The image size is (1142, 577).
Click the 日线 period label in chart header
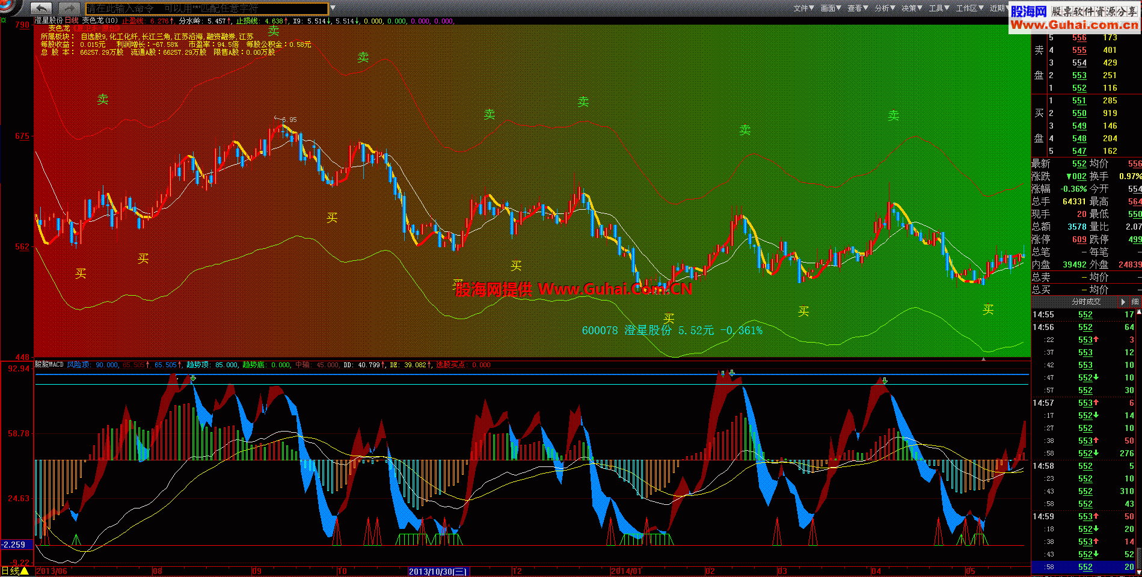72,20
